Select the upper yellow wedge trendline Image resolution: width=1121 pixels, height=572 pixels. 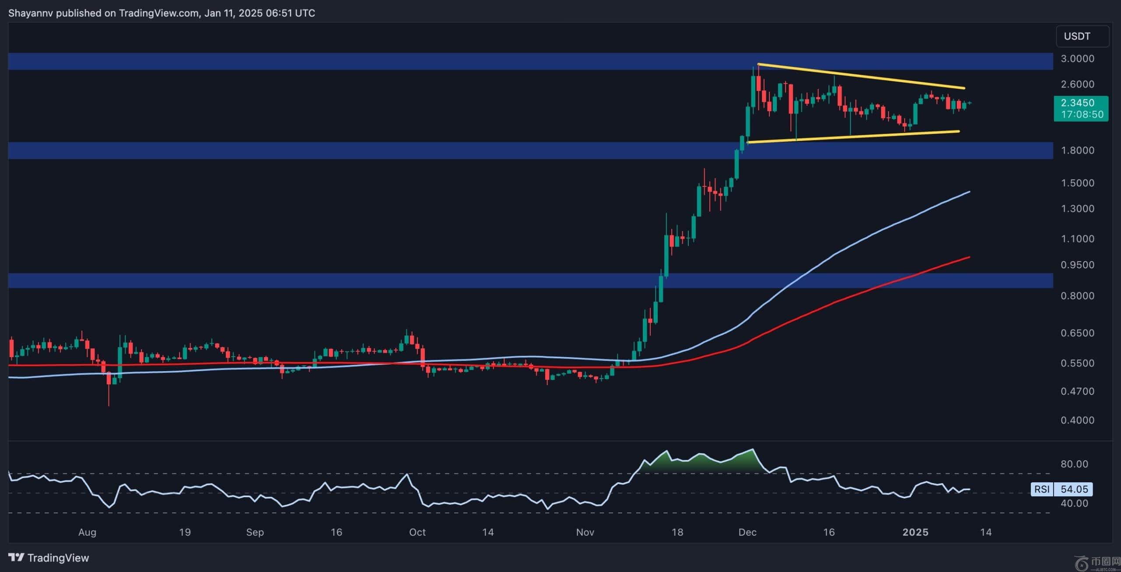(861, 76)
